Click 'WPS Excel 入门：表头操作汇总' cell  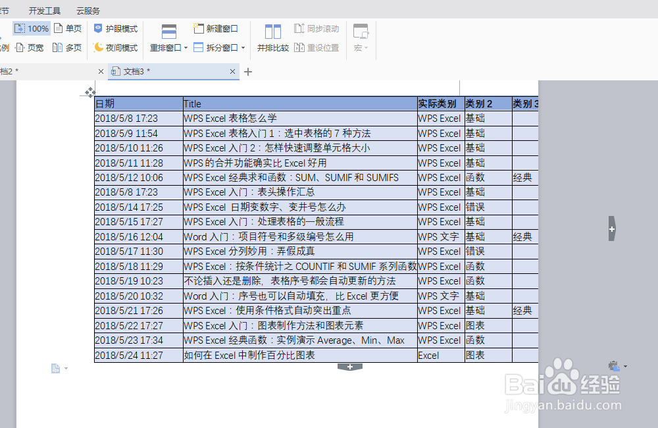pyautogui.click(x=301, y=192)
